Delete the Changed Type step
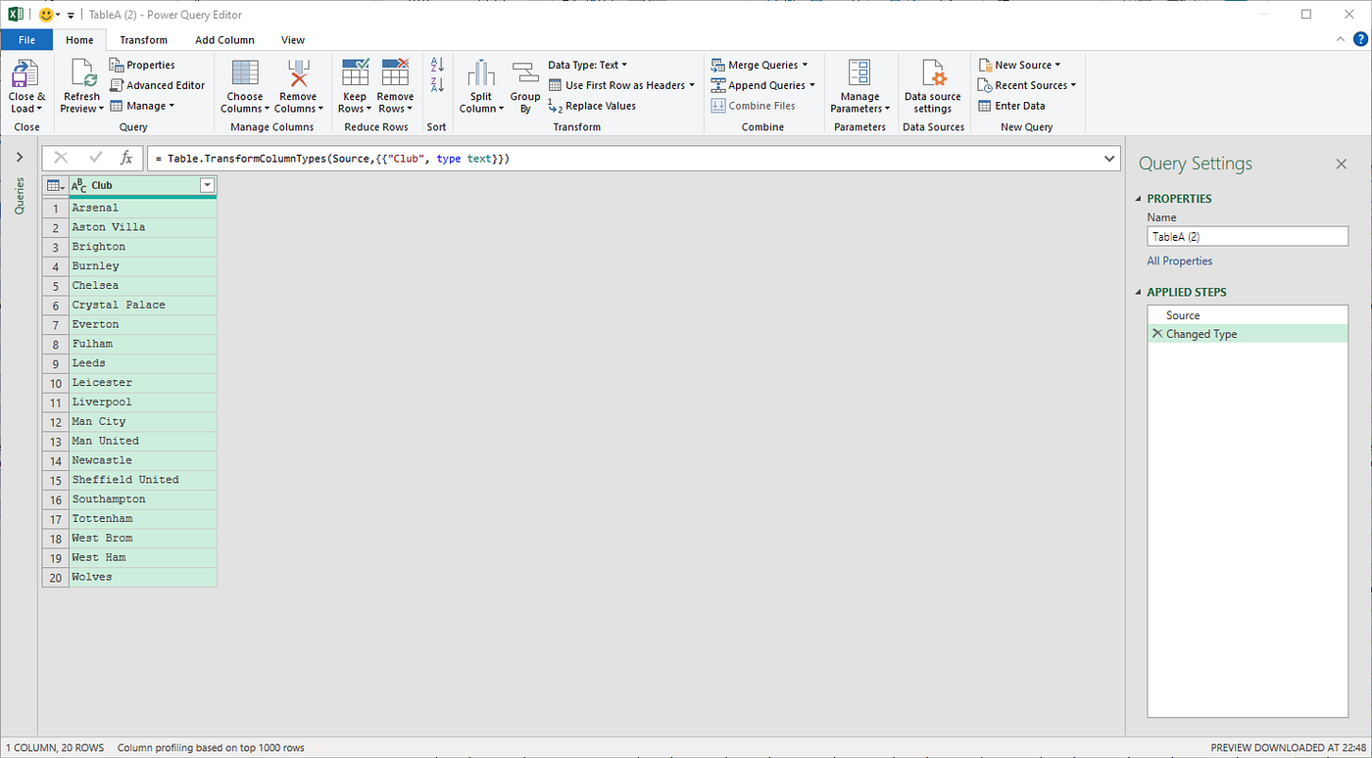This screenshot has height=758, width=1372. click(1159, 334)
